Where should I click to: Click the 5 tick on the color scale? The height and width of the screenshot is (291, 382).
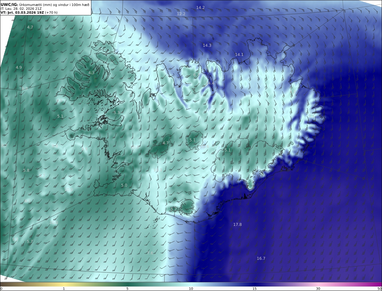127,289
